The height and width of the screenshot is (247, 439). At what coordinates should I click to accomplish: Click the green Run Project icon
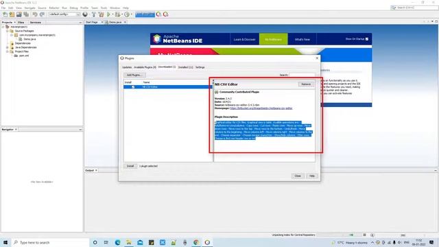[x=108, y=14]
